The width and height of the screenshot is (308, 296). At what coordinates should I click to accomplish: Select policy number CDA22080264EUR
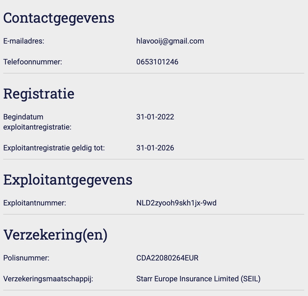[x=167, y=258]
